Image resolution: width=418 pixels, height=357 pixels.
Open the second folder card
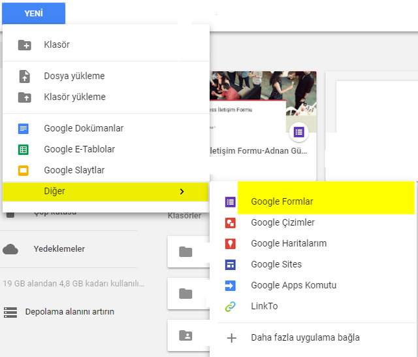(189, 294)
